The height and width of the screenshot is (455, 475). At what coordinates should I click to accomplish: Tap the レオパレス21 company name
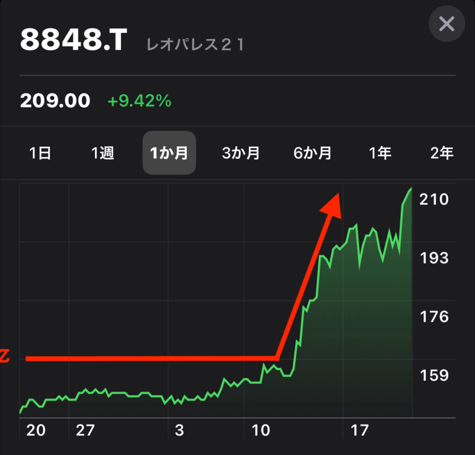coord(195,45)
